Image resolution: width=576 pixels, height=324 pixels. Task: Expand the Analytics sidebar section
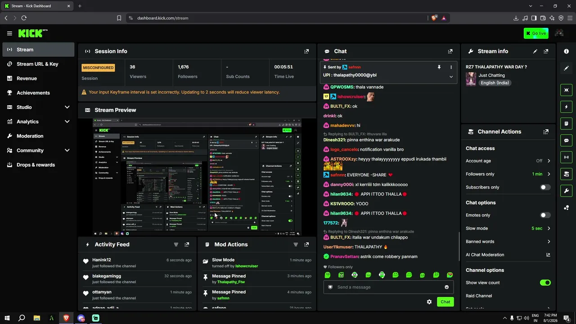pyautogui.click(x=67, y=121)
